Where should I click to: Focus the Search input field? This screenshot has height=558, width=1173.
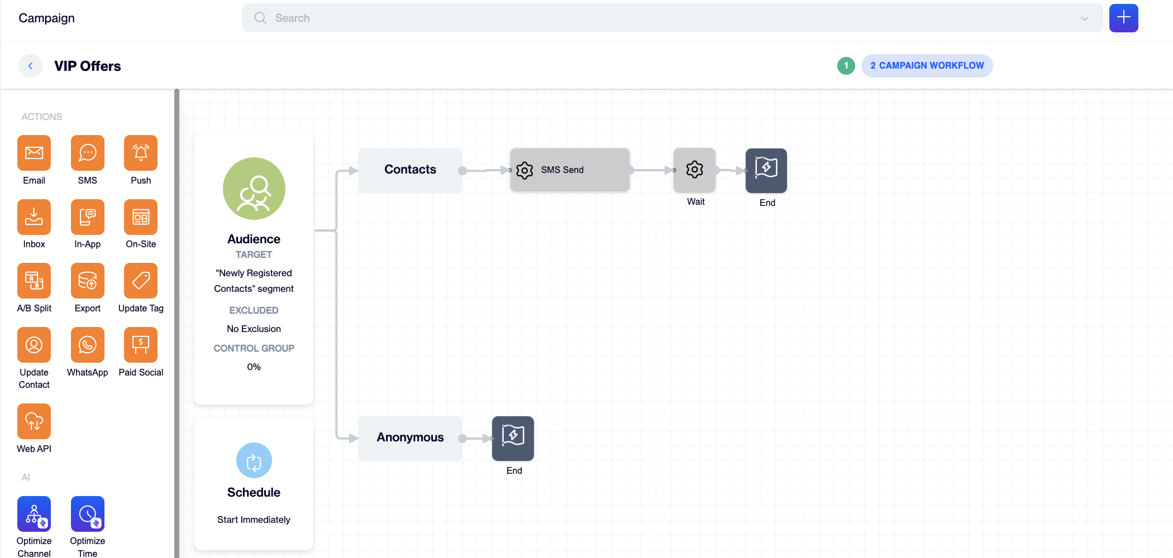point(673,18)
